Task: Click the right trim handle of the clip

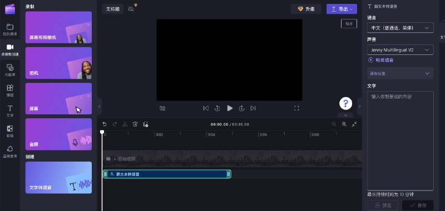Action: point(229,174)
